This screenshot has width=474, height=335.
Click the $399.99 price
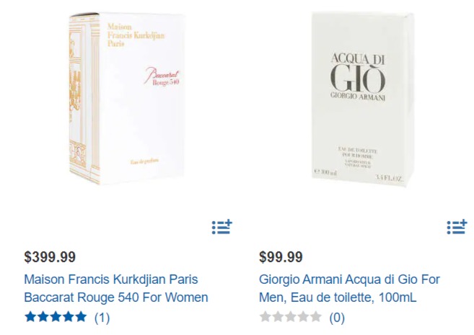point(50,257)
